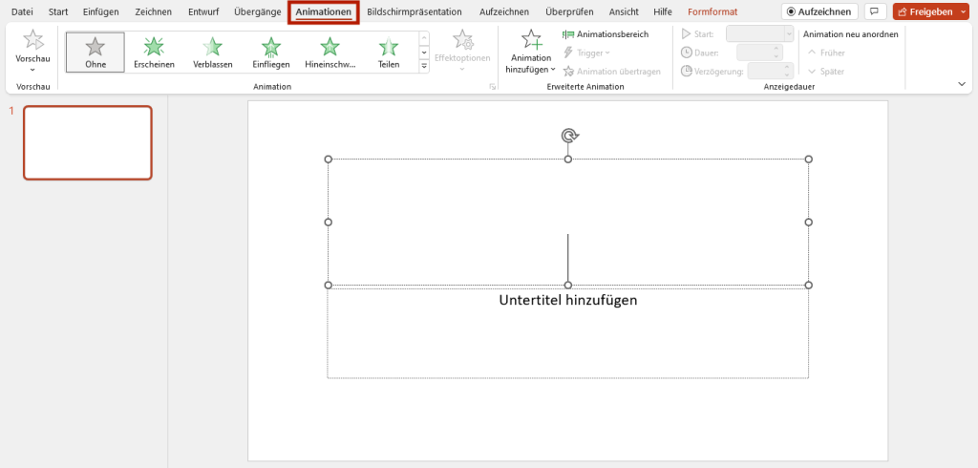Choose the Einfliegen animation effect
The height and width of the screenshot is (468, 978).
click(x=271, y=52)
